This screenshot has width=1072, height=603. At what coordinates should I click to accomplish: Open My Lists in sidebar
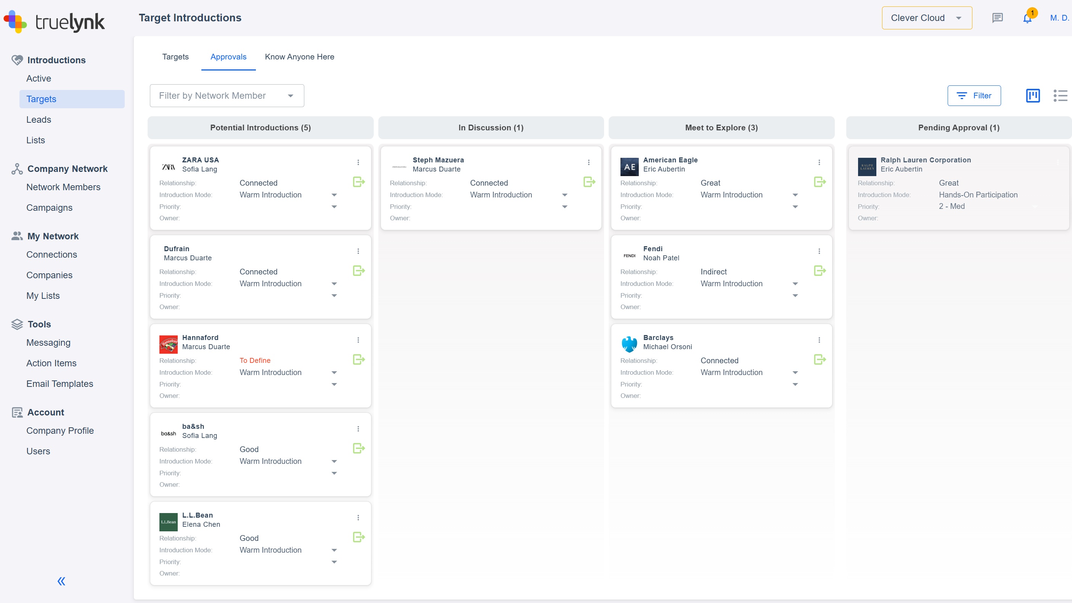click(43, 296)
